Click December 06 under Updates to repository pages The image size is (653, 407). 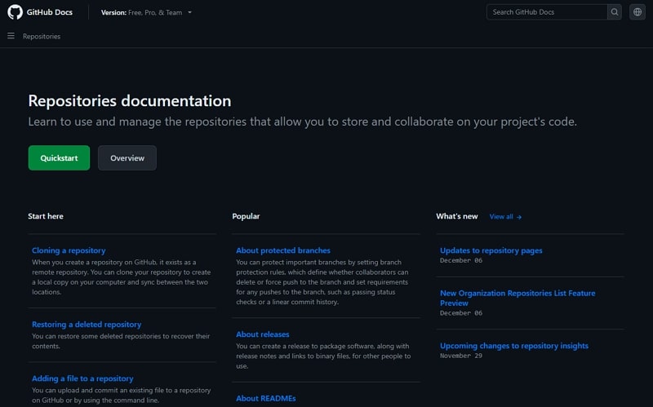461,260
